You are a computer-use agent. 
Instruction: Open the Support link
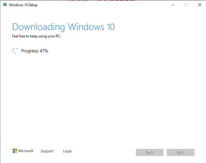[x=47, y=151]
